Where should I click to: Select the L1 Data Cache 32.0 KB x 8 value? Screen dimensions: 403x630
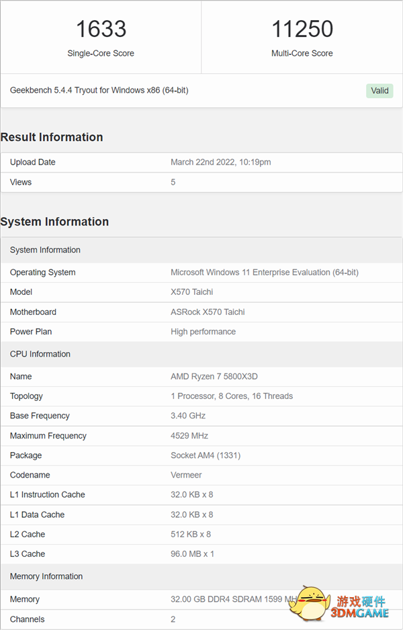click(x=191, y=514)
